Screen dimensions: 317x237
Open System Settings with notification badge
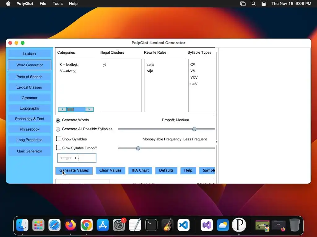click(x=119, y=225)
